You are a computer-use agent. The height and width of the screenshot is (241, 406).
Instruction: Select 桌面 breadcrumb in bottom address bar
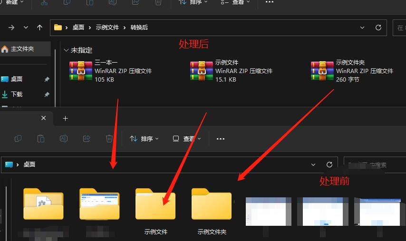click(29, 165)
